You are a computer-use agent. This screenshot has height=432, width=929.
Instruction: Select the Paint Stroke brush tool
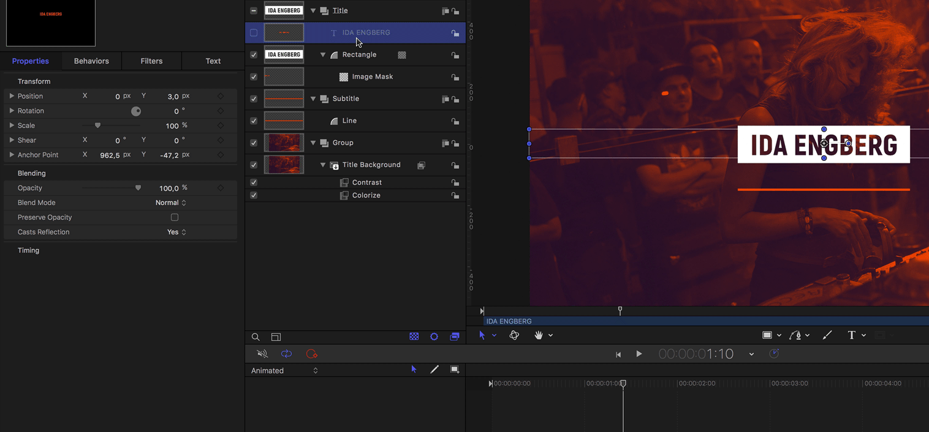pyautogui.click(x=827, y=335)
